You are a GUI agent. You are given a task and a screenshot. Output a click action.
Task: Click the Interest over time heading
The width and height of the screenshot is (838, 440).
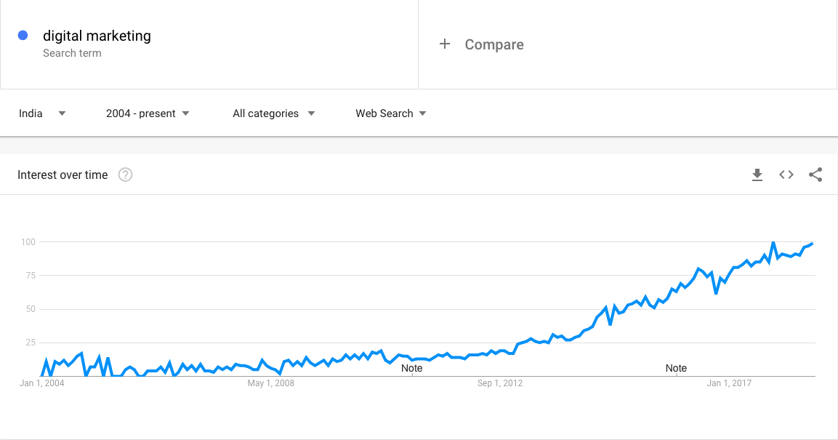[63, 175]
